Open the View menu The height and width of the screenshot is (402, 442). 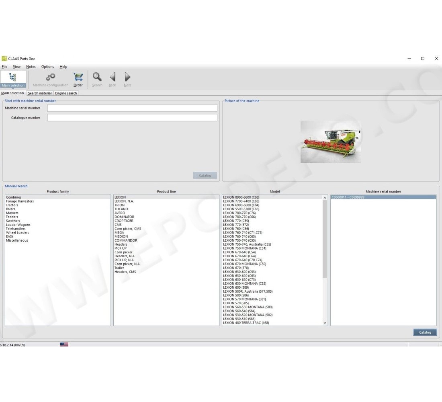click(x=16, y=67)
